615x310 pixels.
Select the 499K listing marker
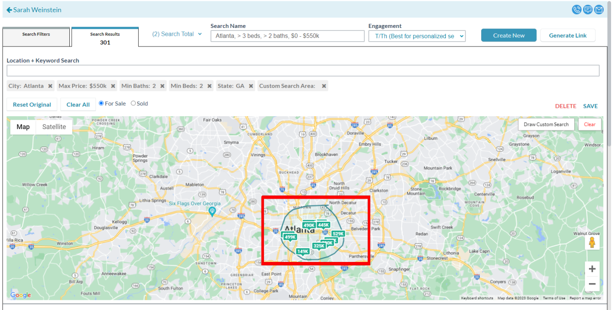pyautogui.click(x=290, y=237)
